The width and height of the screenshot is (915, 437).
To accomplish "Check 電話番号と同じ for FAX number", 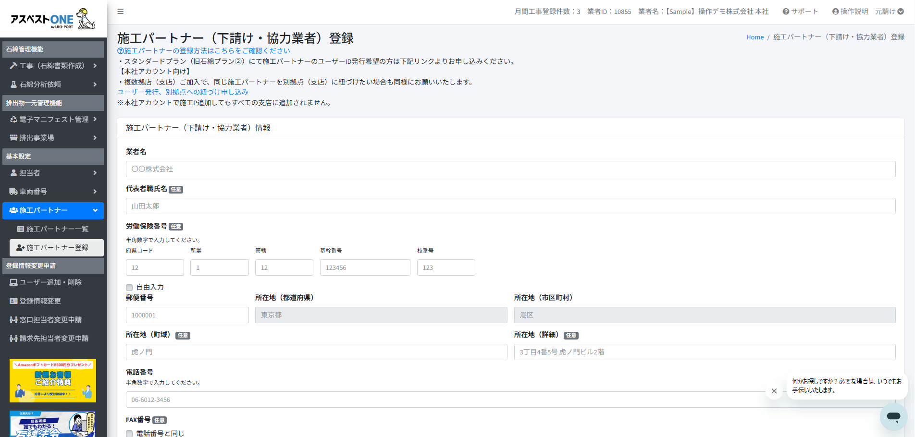I will [129, 434].
